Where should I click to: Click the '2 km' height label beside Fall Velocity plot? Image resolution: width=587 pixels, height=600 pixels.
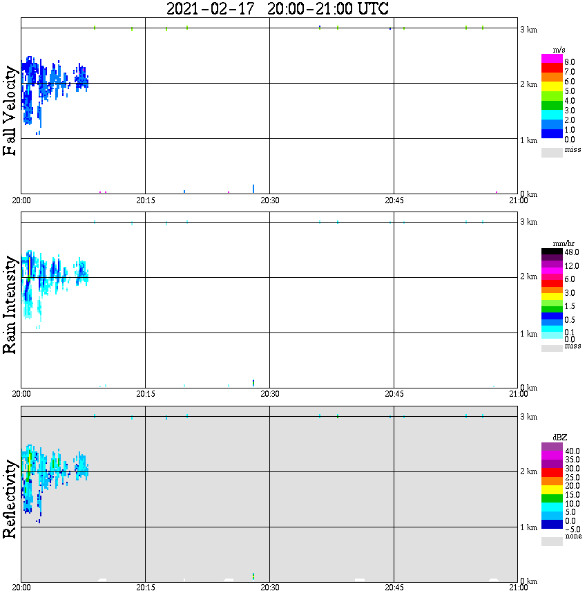click(x=528, y=84)
